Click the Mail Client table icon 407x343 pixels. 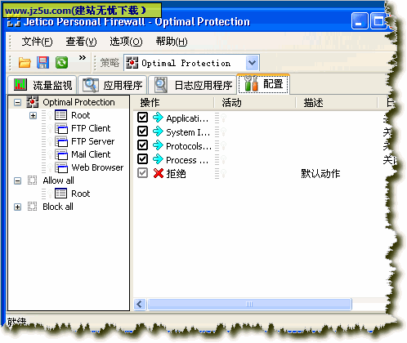61,154
